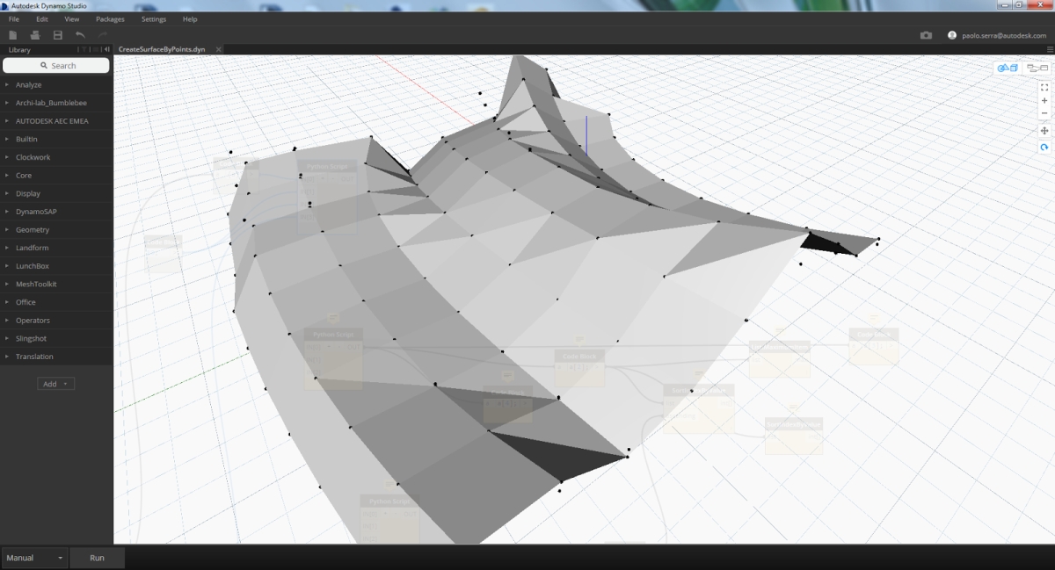Open the View menu
Screen dimensions: 1055x570
(x=72, y=18)
